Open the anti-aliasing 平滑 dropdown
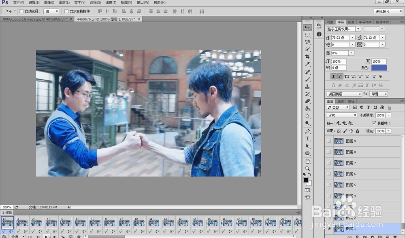This screenshot has width=405, height=238. tap(379, 94)
